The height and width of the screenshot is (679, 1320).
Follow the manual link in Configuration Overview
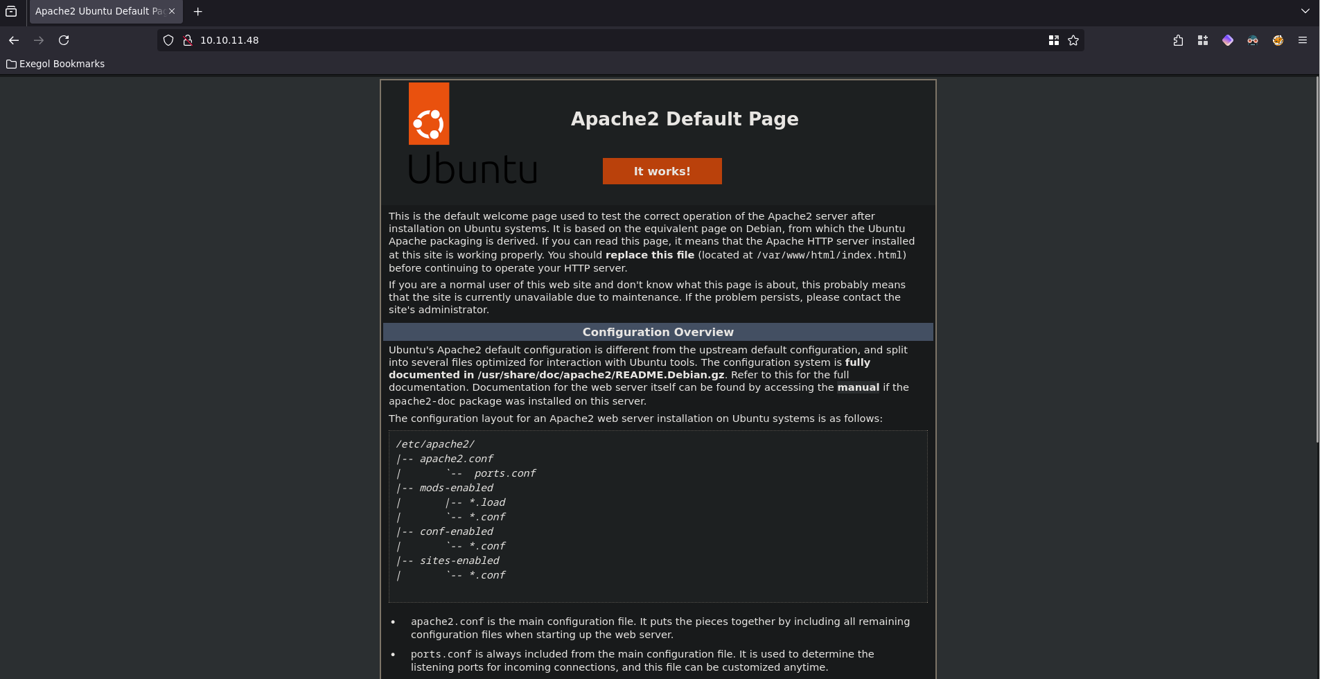[x=858, y=387]
